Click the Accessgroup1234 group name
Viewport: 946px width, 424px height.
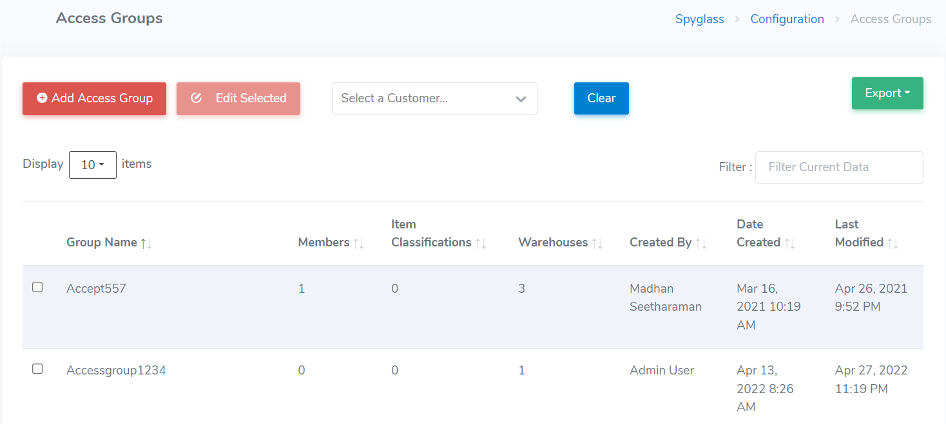click(116, 370)
